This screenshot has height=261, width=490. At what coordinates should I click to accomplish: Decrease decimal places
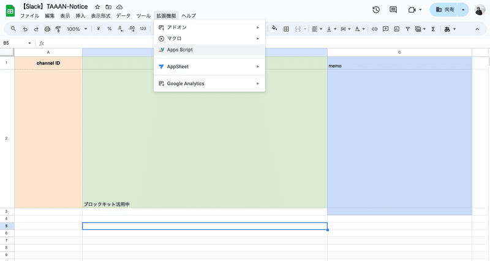point(120,29)
